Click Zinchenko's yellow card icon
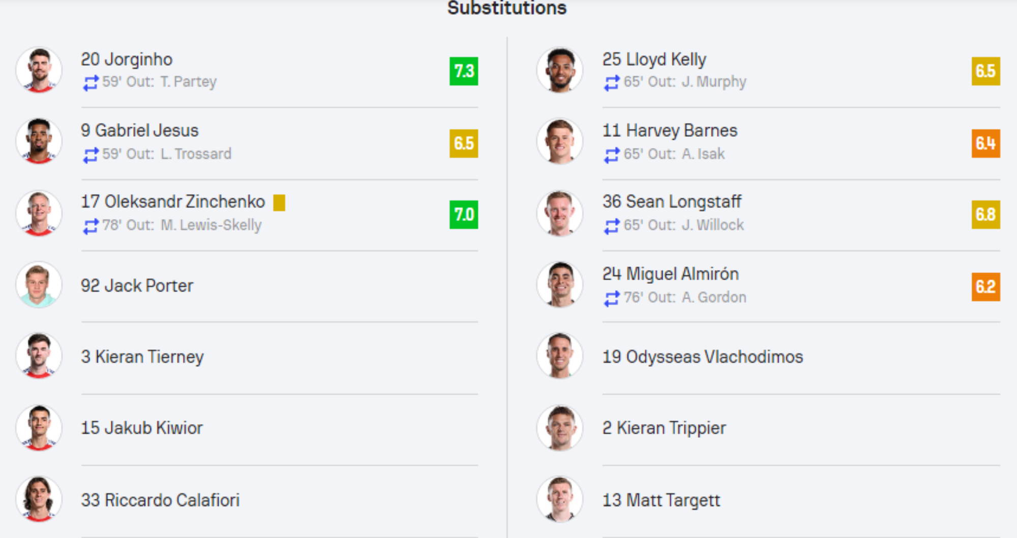Image resolution: width=1017 pixels, height=538 pixels. click(279, 202)
